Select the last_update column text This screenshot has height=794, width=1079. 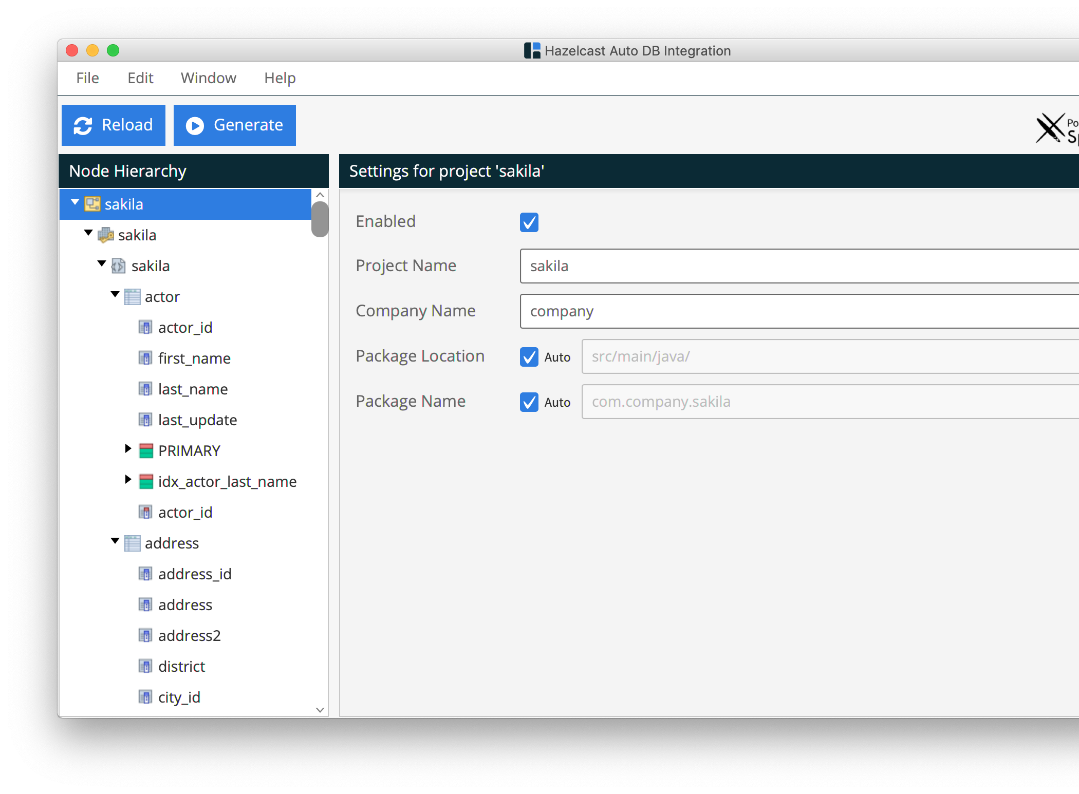(x=198, y=420)
